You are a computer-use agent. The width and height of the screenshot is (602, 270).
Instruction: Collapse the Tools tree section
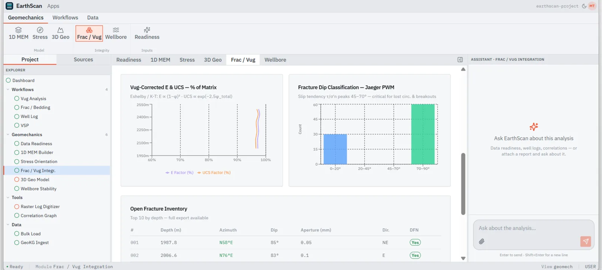pyautogui.click(x=8, y=198)
